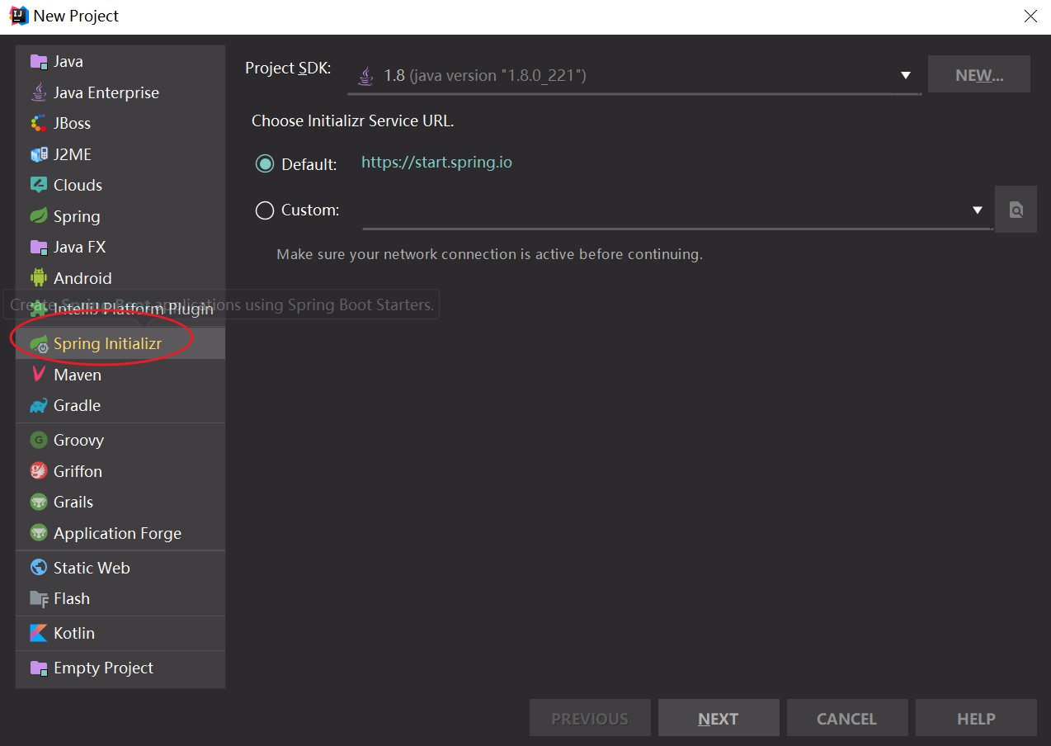The height and width of the screenshot is (746, 1051).
Task: Pick the Empty Project folder icon
Action: tap(39, 668)
